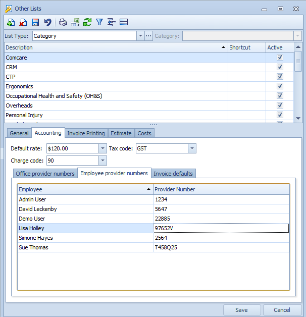The height and width of the screenshot is (317, 306).
Task: Click the filter funnel icon
Action: coord(99,22)
